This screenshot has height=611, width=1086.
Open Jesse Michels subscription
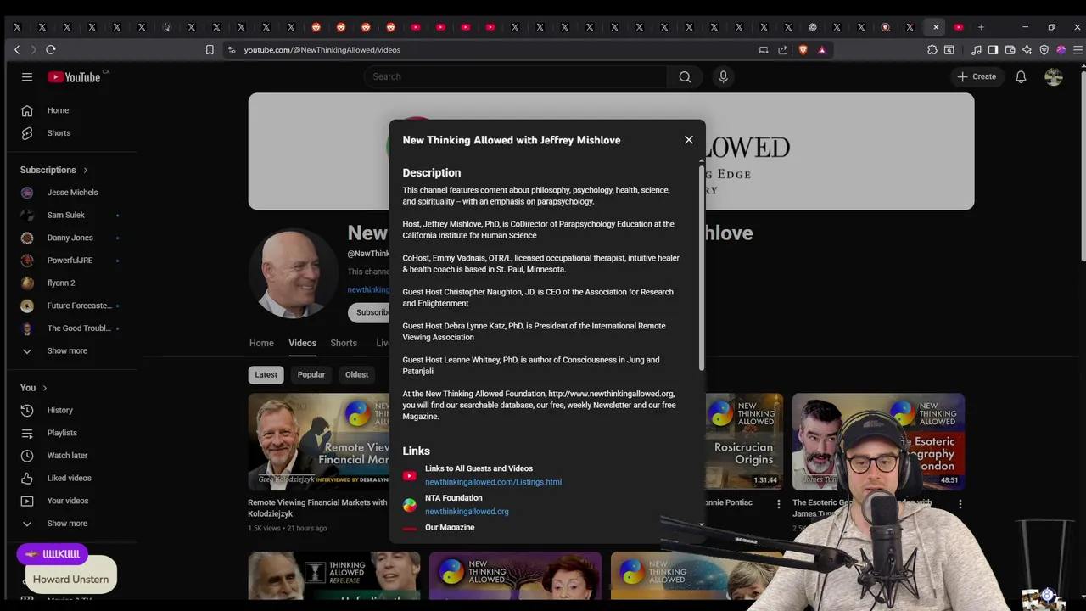coord(71,193)
